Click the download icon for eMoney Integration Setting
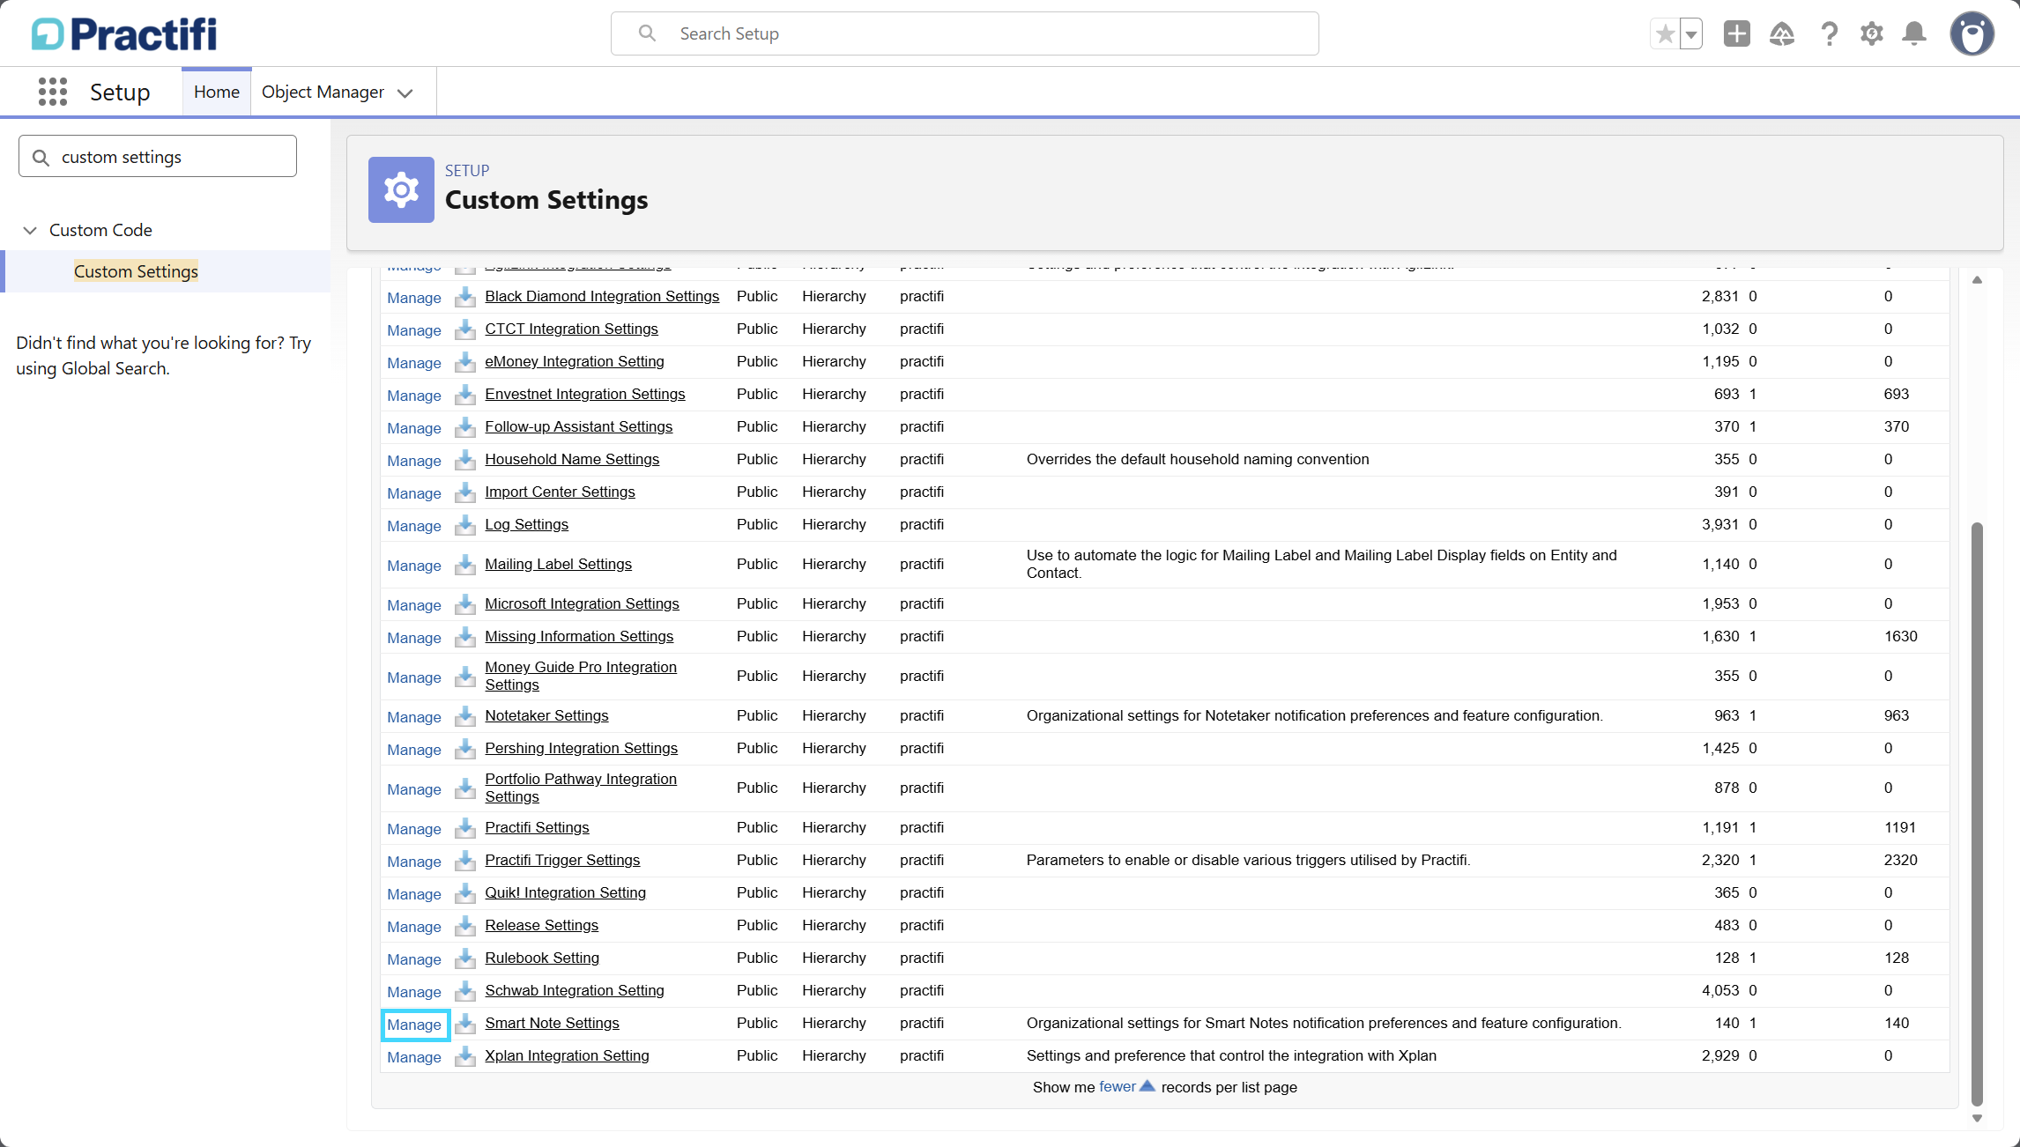The image size is (2020, 1147). pyautogui.click(x=465, y=362)
